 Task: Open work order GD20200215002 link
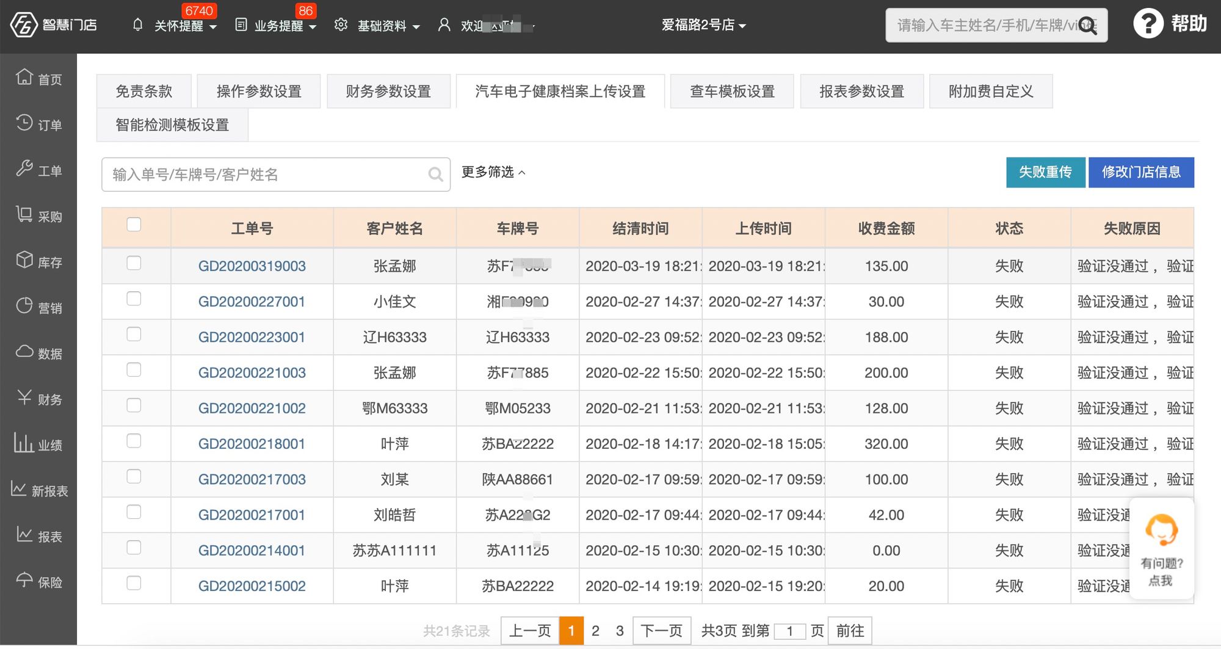(252, 586)
